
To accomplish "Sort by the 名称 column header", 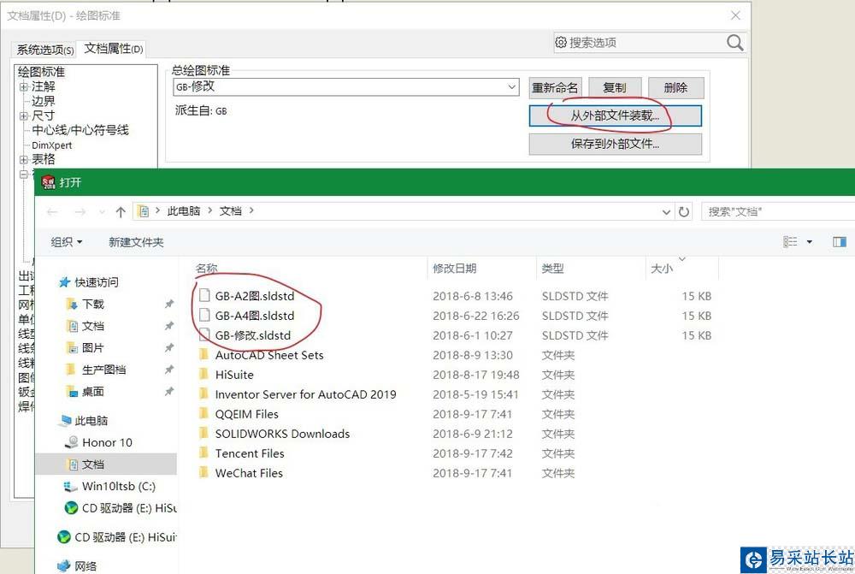I will (206, 269).
